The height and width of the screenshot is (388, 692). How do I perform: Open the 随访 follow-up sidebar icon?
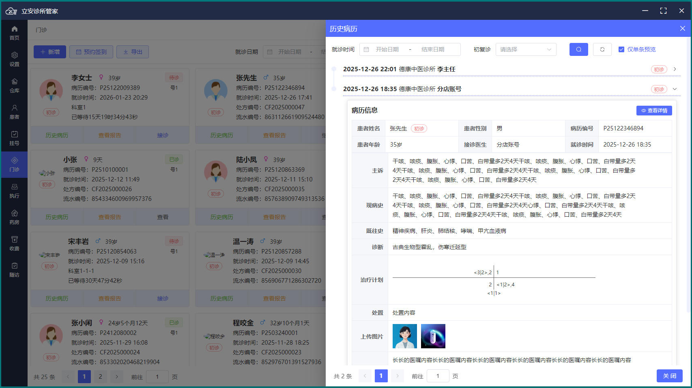[14, 270]
